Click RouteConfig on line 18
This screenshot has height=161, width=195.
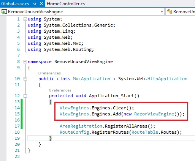(75, 132)
